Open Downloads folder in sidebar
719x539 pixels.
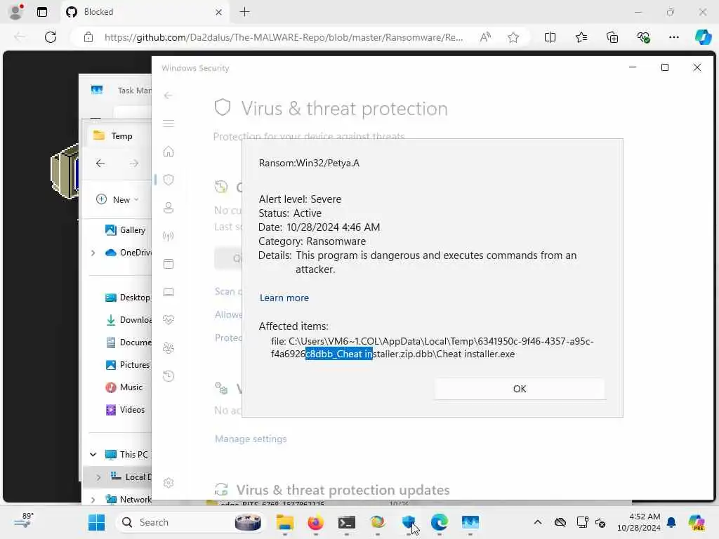(x=128, y=320)
